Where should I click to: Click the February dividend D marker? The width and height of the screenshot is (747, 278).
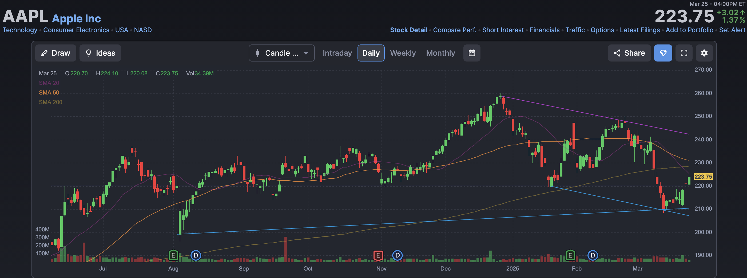coord(593,255)
